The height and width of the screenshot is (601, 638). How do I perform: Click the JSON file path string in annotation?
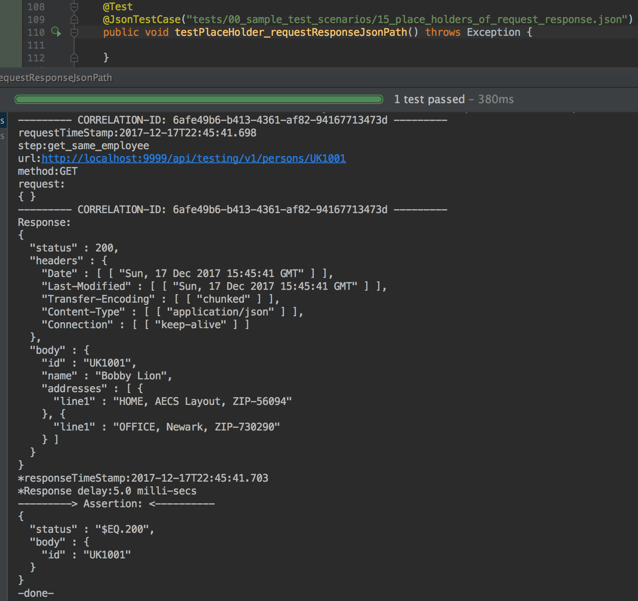(407, 20)
